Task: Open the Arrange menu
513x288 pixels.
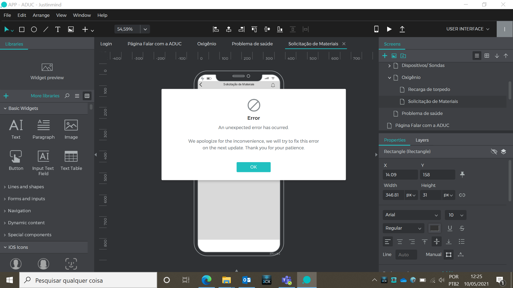Action: 41,15
